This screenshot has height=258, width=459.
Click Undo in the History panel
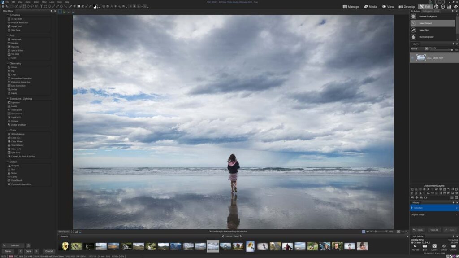pyautogui.click(x=419, y=230)
